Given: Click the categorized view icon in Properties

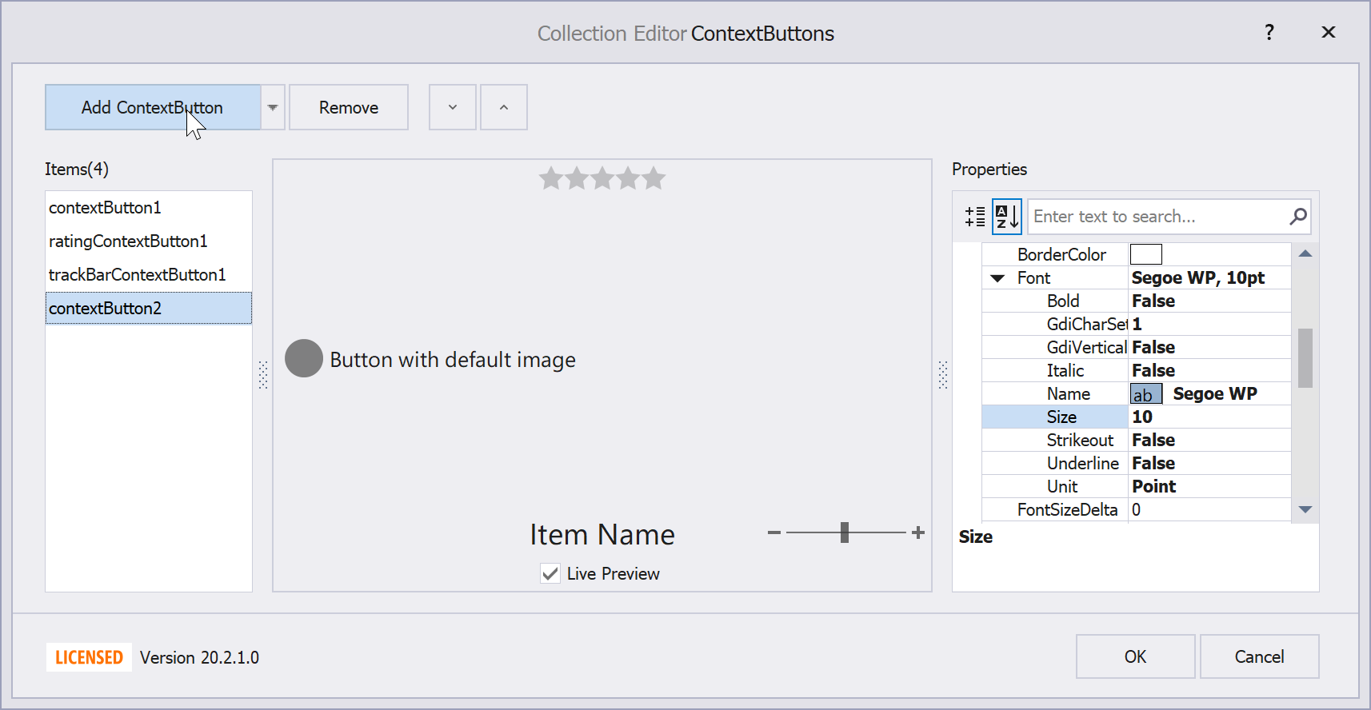Looking at the screenshot, I should tap(975, 217).
